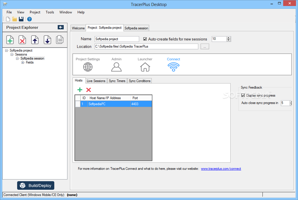Decrease auto-create fields count spinner down
This screenshot has width=298, height=200.
click(229, 40)
